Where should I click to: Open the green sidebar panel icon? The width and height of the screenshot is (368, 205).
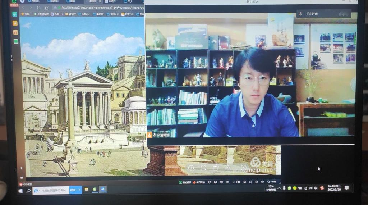coord(16,42)
